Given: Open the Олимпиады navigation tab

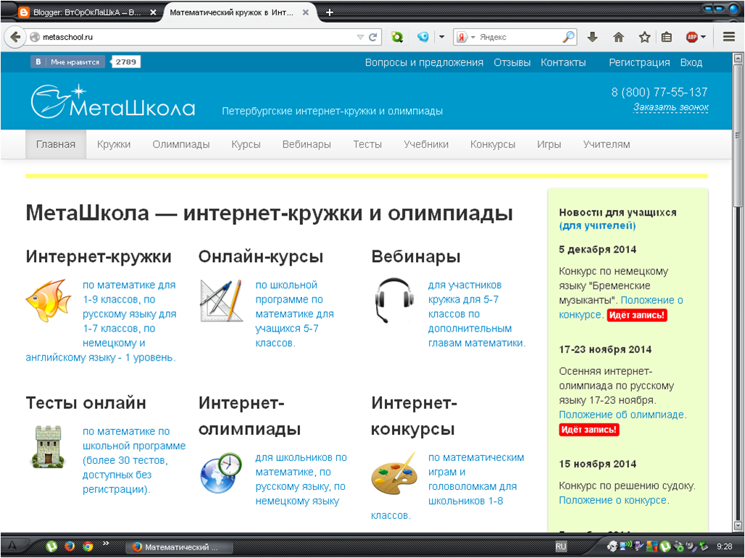Looking at the screenshot, I should [x=180, y=144].
